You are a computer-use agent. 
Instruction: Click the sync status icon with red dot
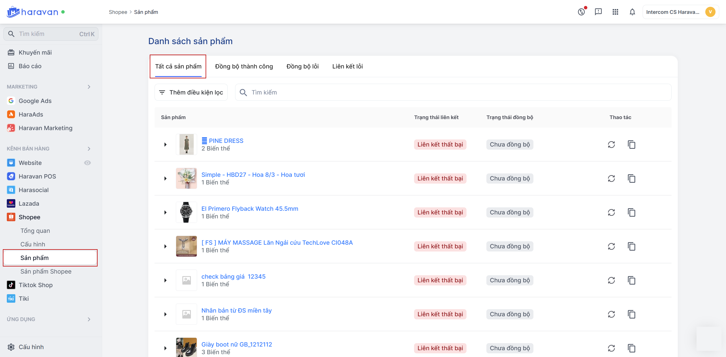click(x=581, y=12)
